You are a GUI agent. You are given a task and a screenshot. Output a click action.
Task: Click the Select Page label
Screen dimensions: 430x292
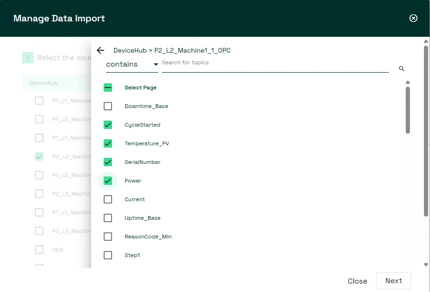pyautogui.click(x=141, y=88)
